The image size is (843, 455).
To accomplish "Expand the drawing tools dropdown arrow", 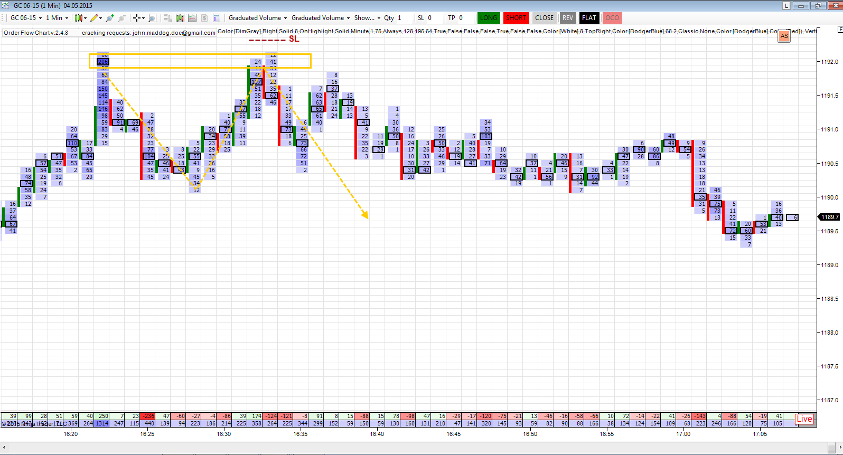I will click(101, 18).
